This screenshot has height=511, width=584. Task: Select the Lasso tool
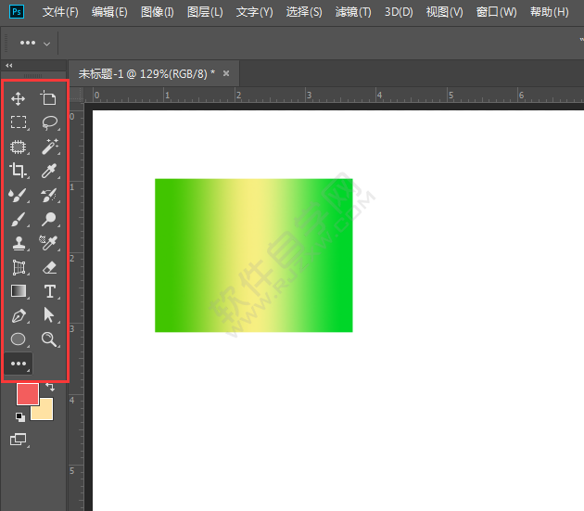tap(49, 122)
